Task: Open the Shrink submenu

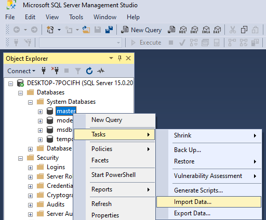Action: (x=209, y=135)
